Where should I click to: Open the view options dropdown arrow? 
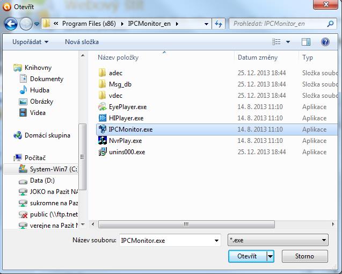288,42
